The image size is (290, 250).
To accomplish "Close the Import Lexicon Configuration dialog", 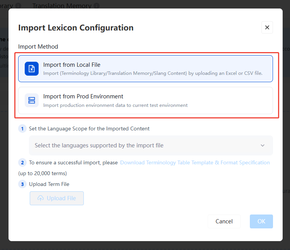I will click(x=267, y=27).
